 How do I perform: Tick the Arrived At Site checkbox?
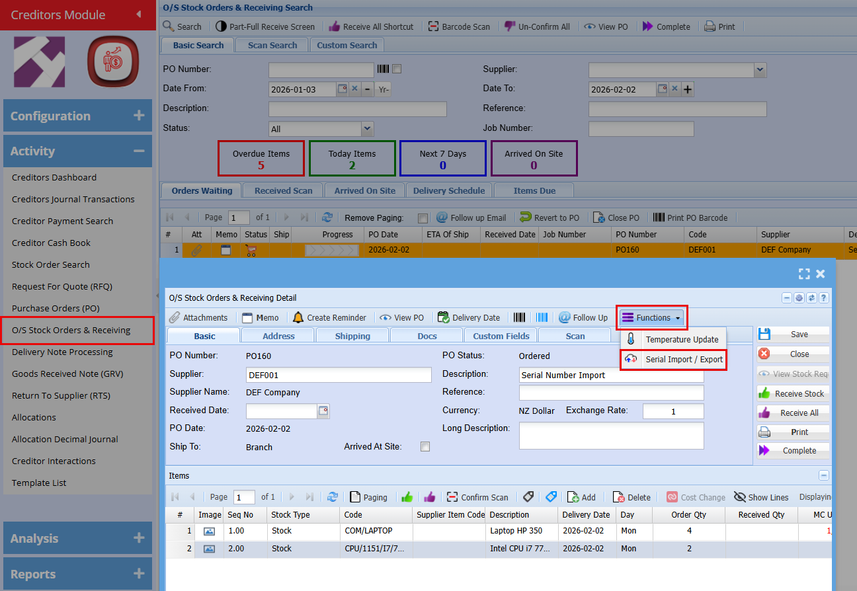click(425, 447)
